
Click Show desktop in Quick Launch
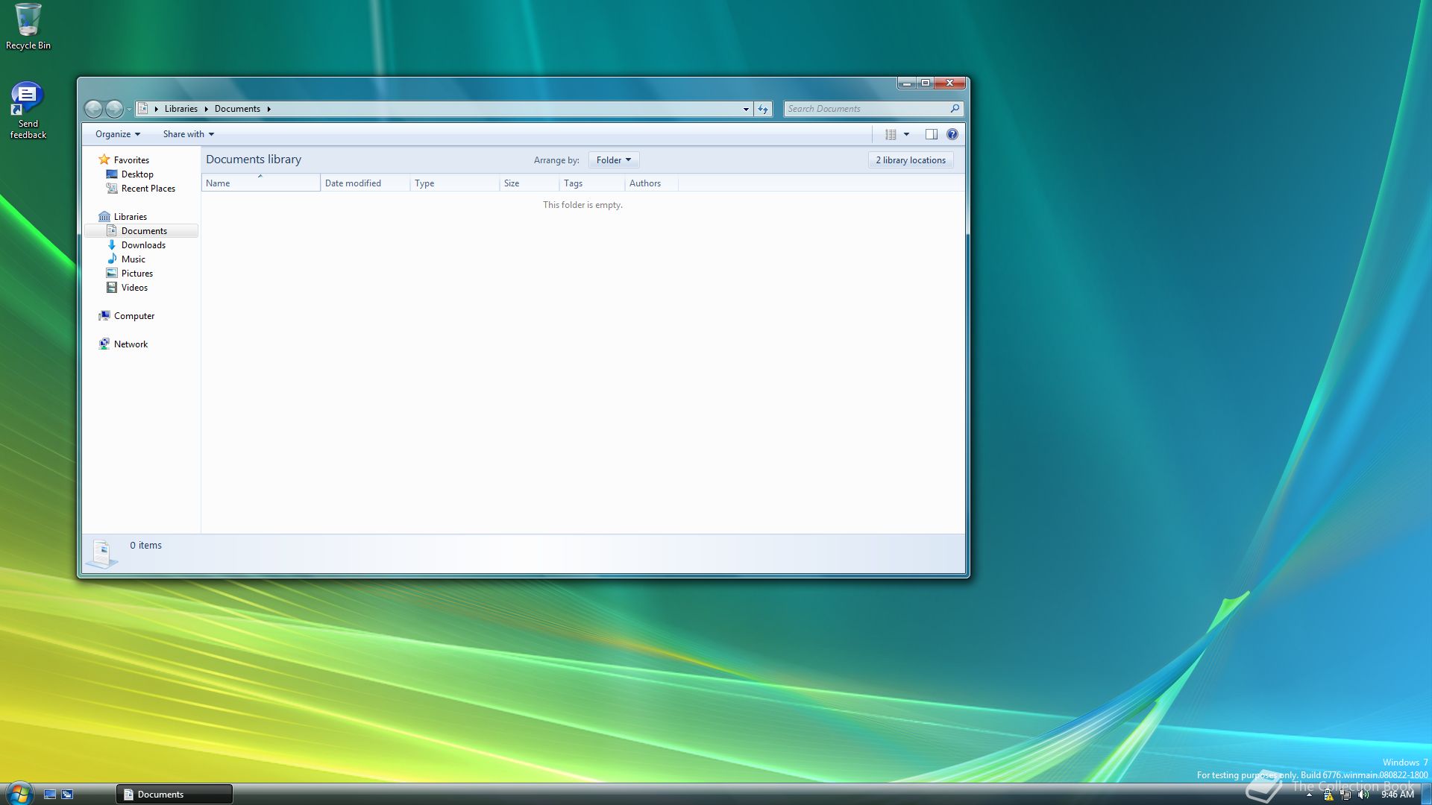tap(50, 795)
